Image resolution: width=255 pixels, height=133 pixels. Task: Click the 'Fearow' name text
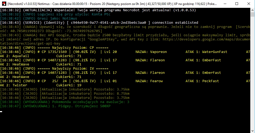coord(156,81)
